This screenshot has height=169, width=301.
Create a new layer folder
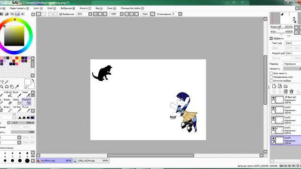click(285, 86)
